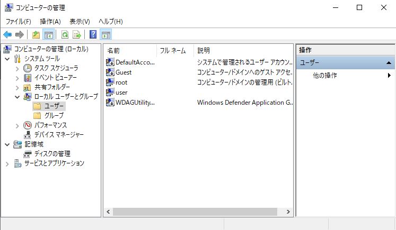This screenshot has width=396, height=230.
Task: Select the root user name text
Action: (121, 82)
